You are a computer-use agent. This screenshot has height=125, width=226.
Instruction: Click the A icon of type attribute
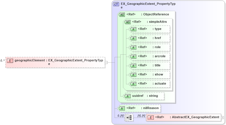[133, 29]
